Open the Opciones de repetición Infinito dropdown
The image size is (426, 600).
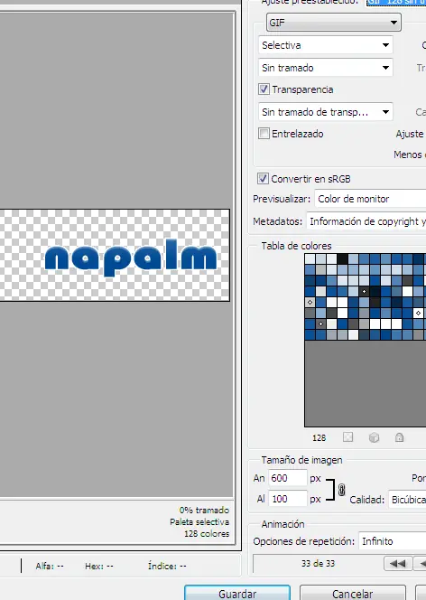click(x=393, y=541)
